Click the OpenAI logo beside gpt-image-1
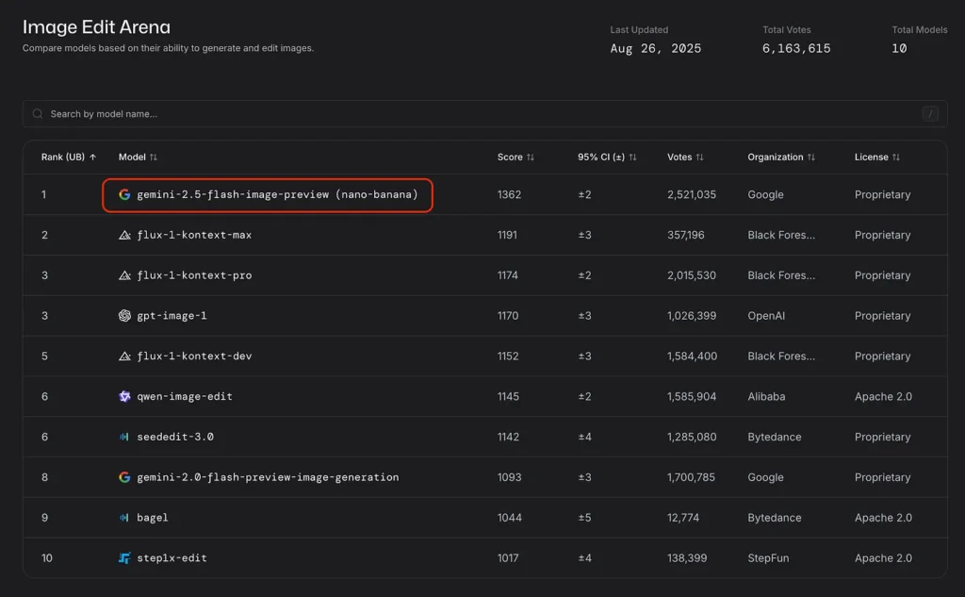Viewport: 965px width, 597px height. point(124,315)
